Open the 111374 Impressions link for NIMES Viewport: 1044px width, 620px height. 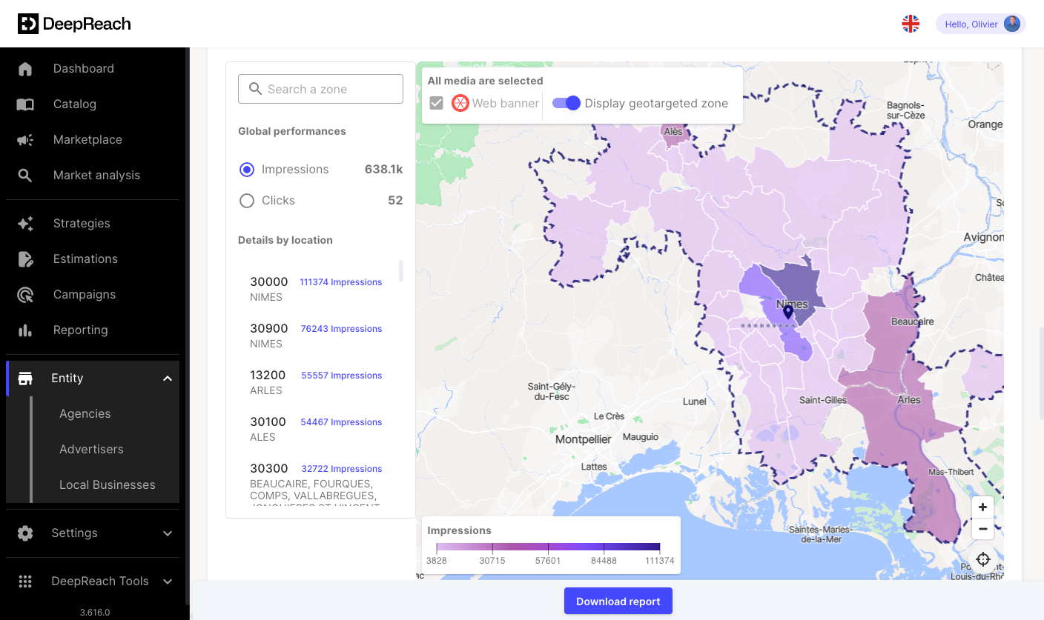pyautogui.click(x=340, y=281)
